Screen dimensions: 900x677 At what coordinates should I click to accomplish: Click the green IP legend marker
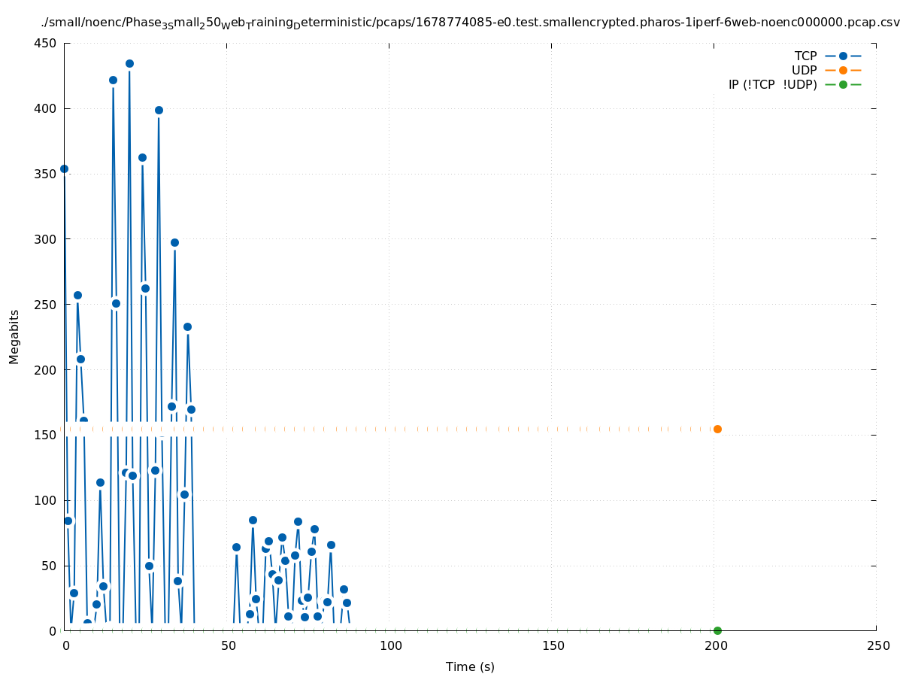click(x=843, y=85)
